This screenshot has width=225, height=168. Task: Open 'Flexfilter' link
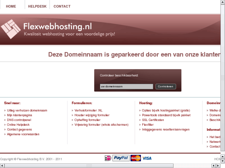click(148, 125)
